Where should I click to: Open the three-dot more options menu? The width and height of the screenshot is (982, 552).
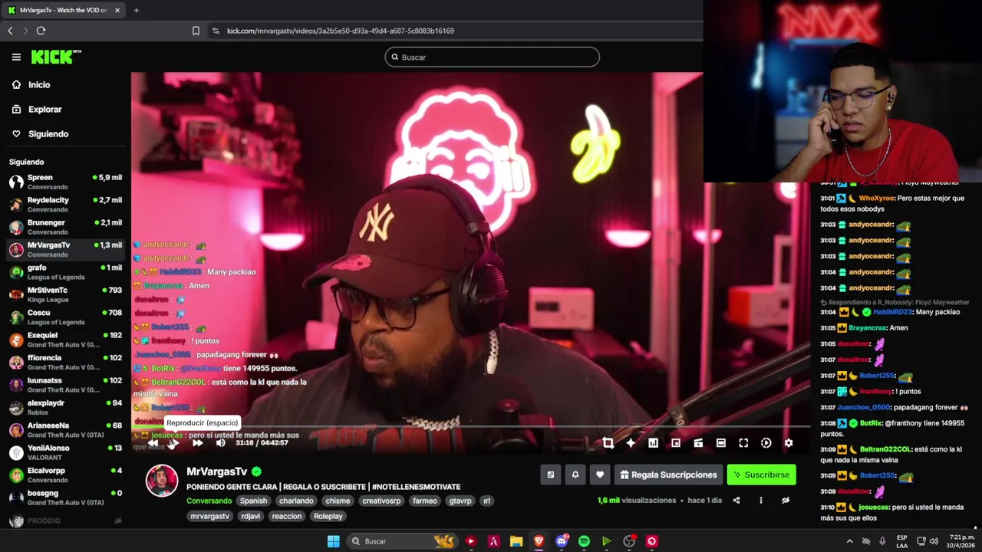(761, 501)
